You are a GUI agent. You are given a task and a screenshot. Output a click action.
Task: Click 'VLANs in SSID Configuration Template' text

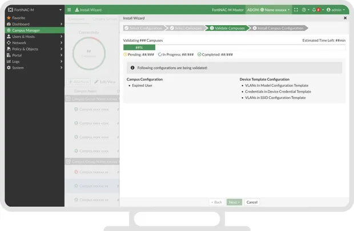pyautogui.click(x=275, y=98)
